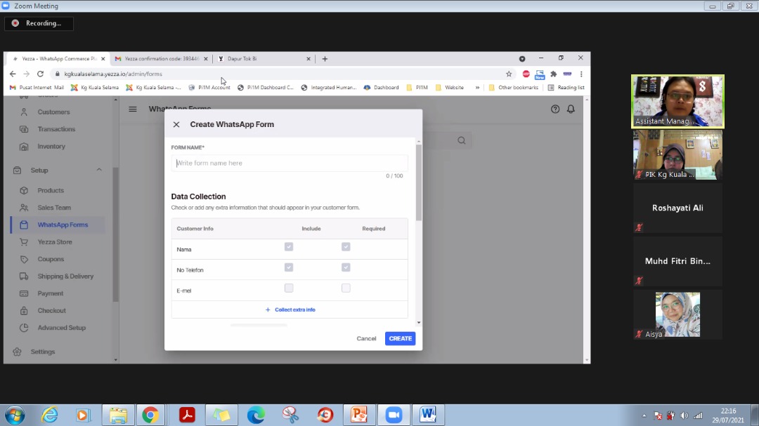Viewport: 759px width, 426px height.
Task: Expand hidden bookmarks chevron
Action: [477, 88]
